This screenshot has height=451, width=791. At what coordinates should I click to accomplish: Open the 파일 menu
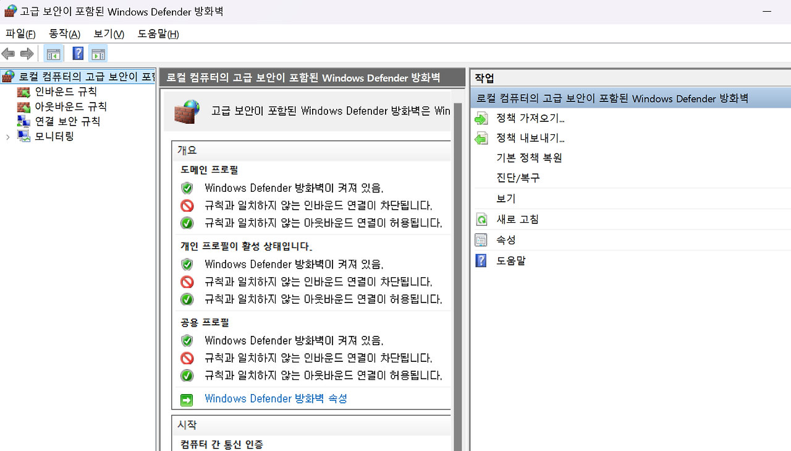pos(19,34)
